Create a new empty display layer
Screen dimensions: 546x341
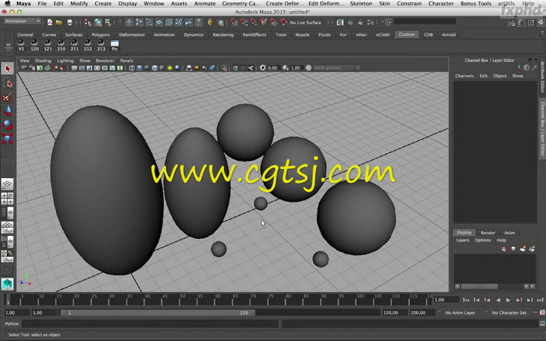522,249
